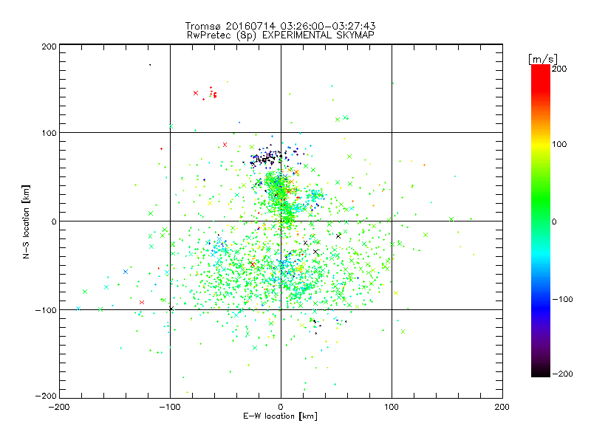Click the RwPretec EXPERIMENTAL SKYMAP subtitle

point(281,35)
